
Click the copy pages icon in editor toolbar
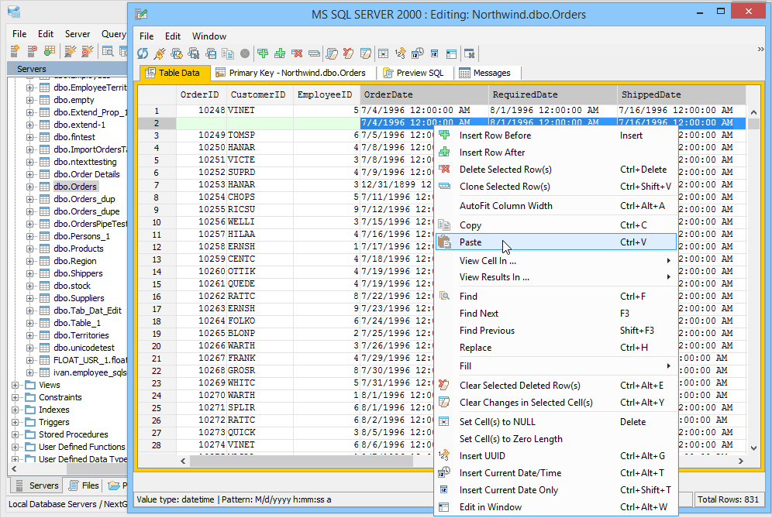[227, 53]
